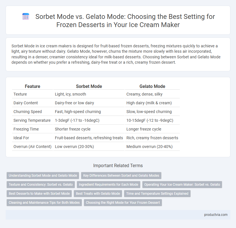Click the page title heading
Viewport: 236px width, 228px height.
(125, 21)
